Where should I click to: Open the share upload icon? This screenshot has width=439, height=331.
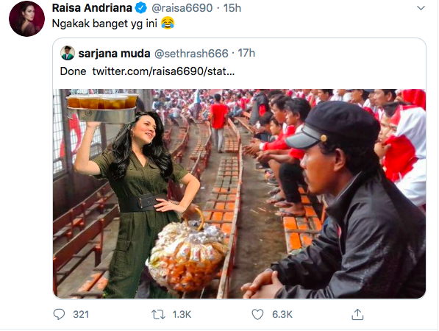pos(357,314)
